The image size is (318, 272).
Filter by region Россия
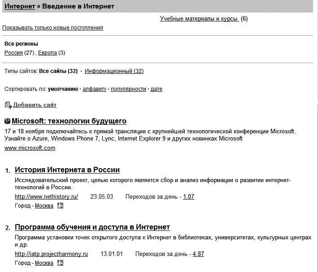13,53
